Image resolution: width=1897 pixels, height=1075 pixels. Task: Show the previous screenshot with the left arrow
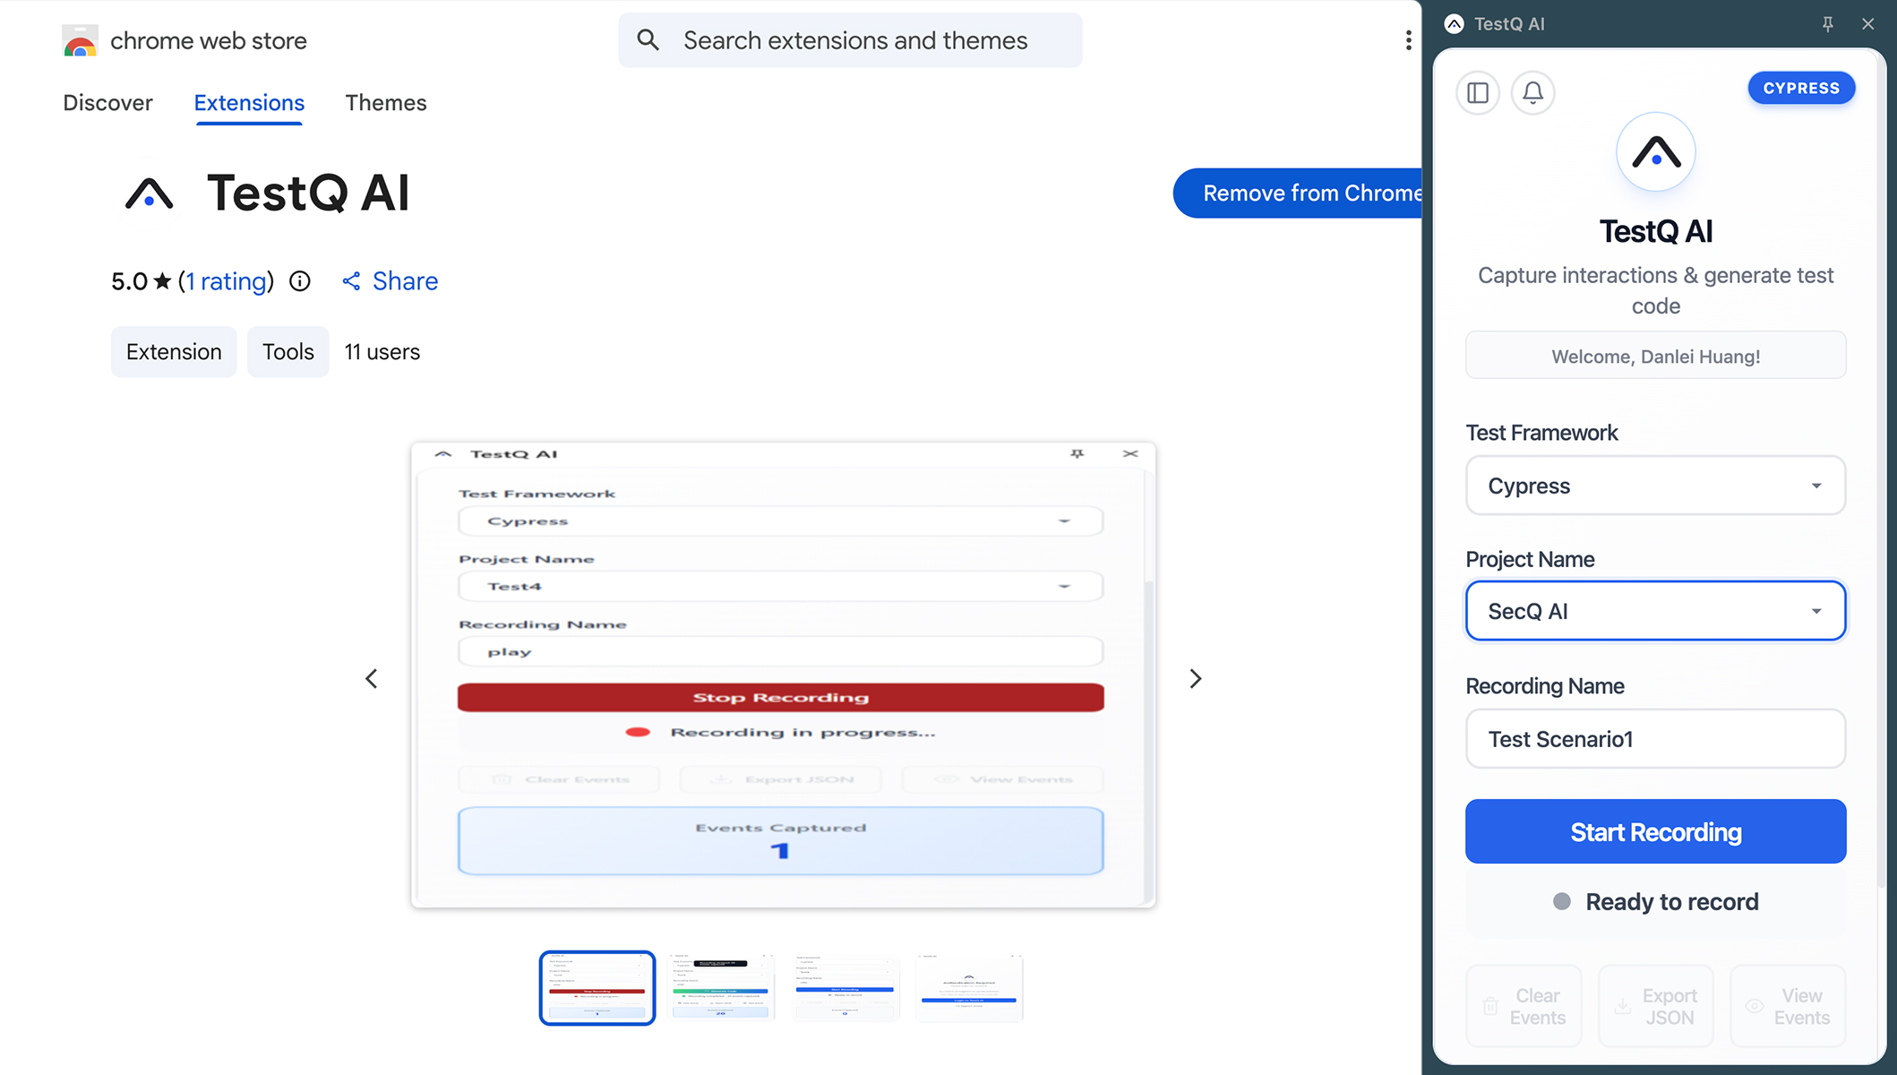[x=372, y=678]
